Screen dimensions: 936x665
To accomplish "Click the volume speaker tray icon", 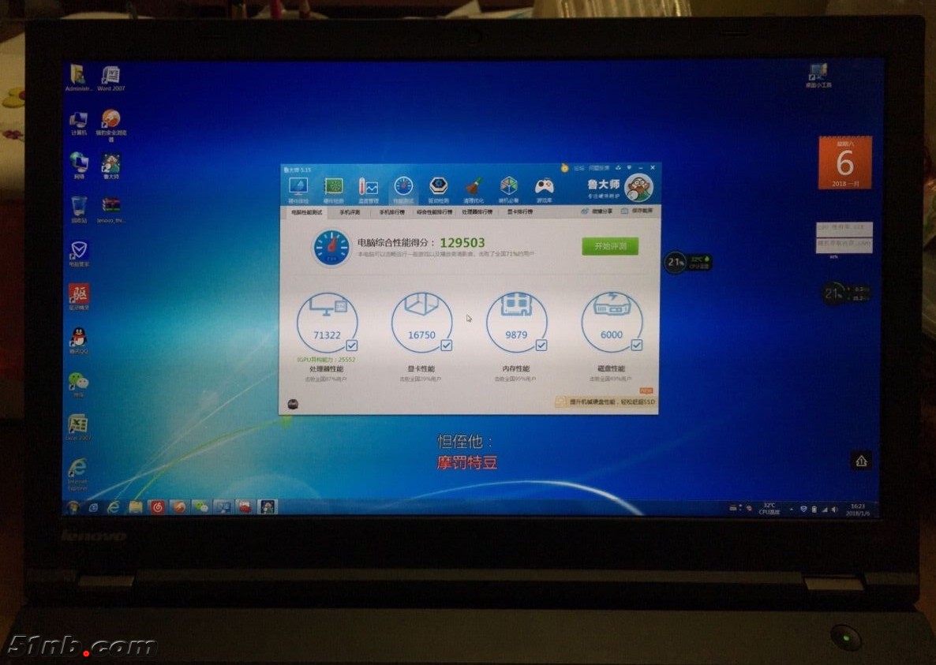I will pyautogui.click(x=834, y=510).
